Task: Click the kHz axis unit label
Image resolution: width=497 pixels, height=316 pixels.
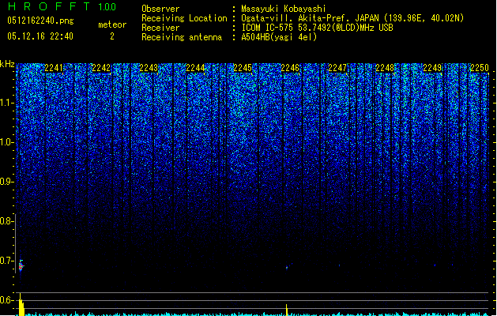Action: [x=7, y=64]
